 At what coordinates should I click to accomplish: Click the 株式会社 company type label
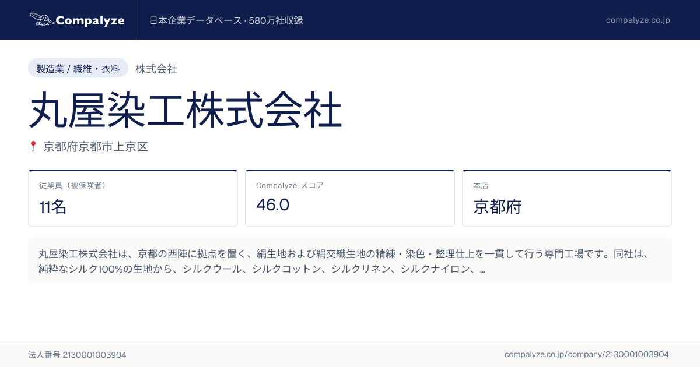(156, 69)
